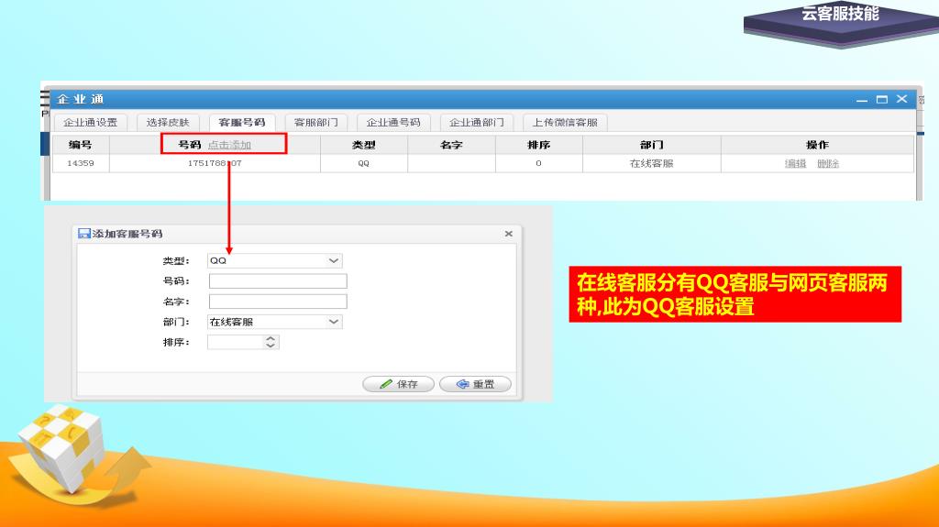Image resolution: width=939 pixels, height=527 pixels.
Task: Click the 重置 button
Action: (x=475, y=384)
